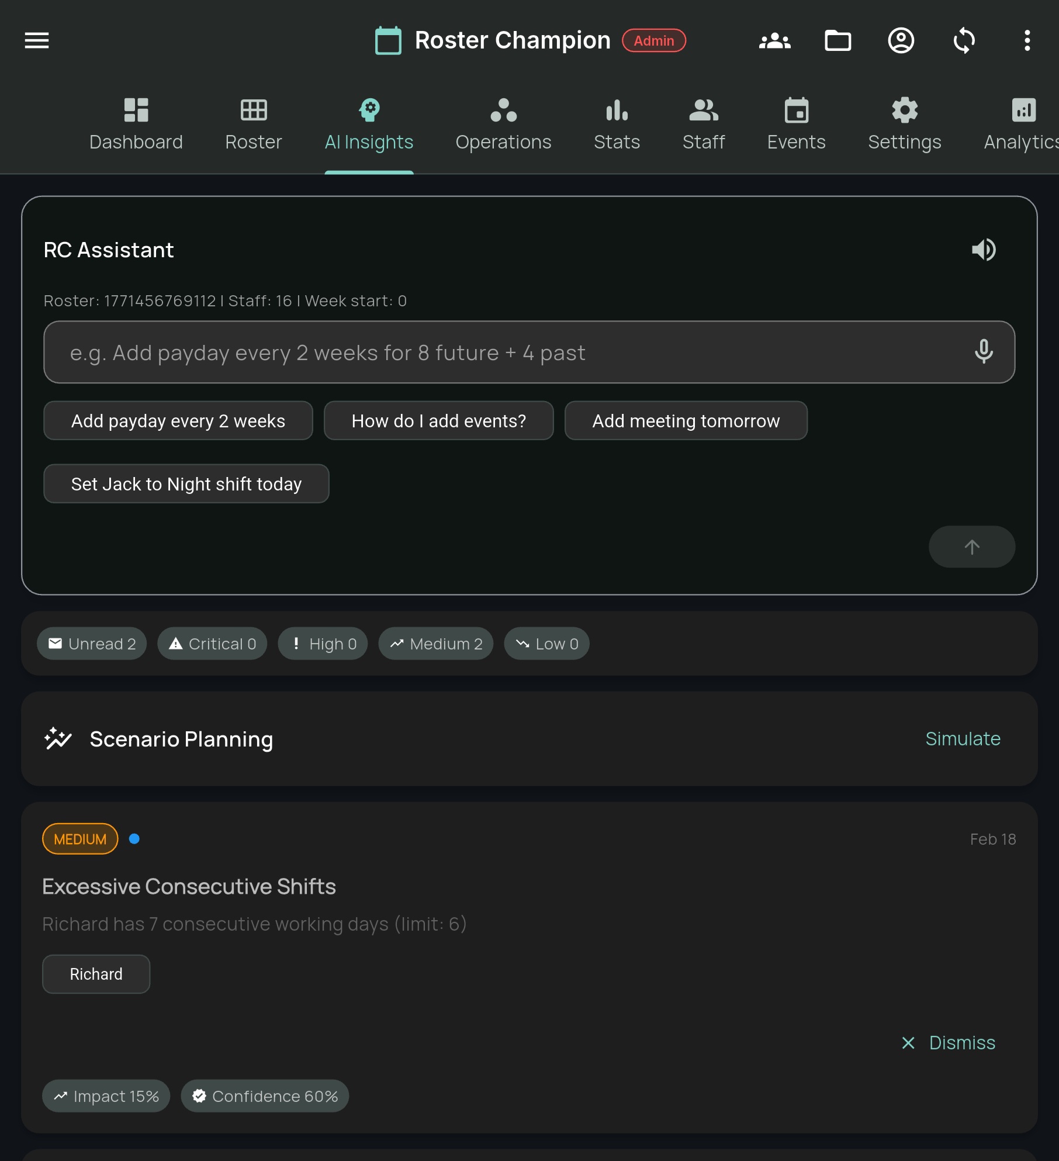Screen dimensions: 1059x1161
Task: Toggle the RC Assistant speaker audio
Action: click(984, 250)
